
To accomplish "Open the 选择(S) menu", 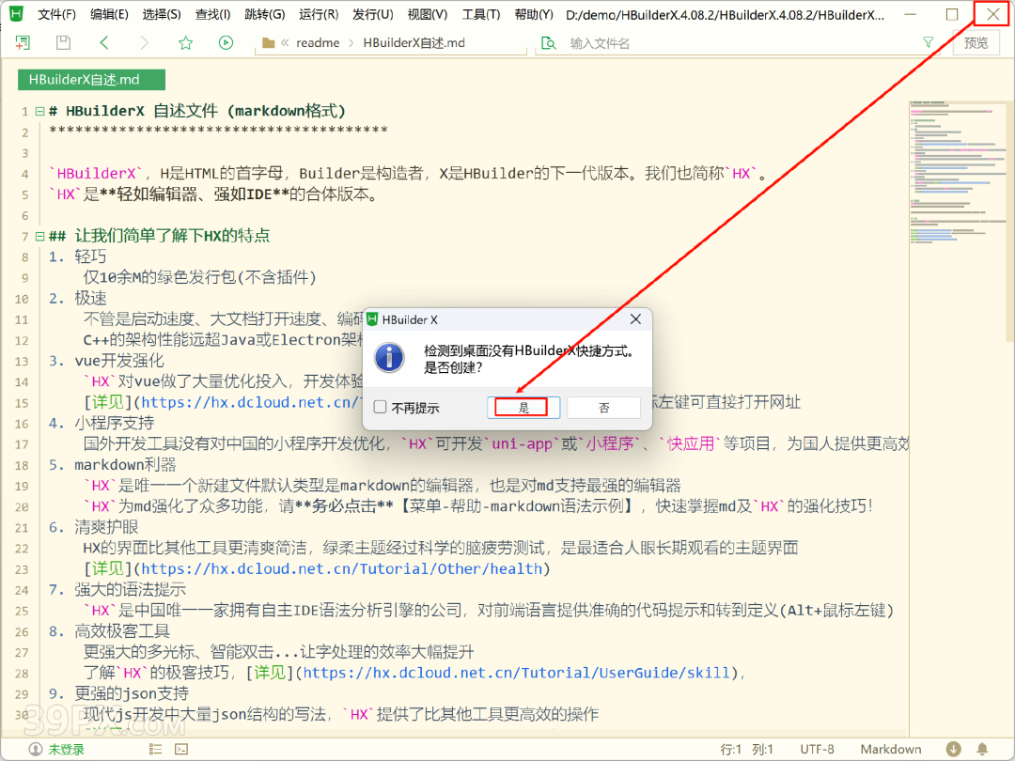I will [x=162, y=14].
